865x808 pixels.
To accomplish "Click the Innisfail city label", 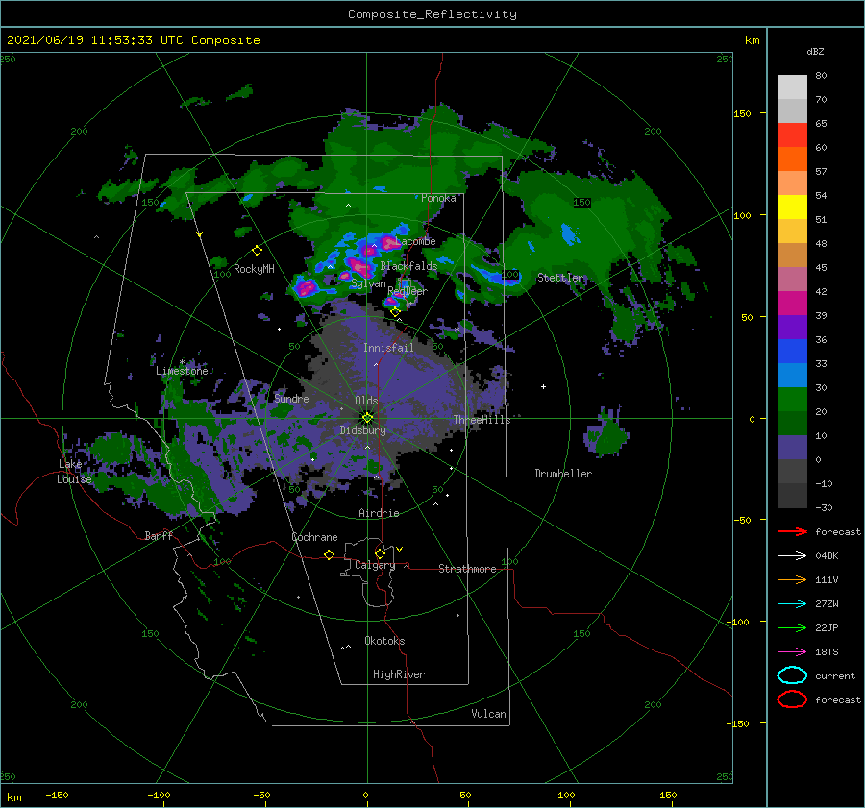I will [388, 348].
